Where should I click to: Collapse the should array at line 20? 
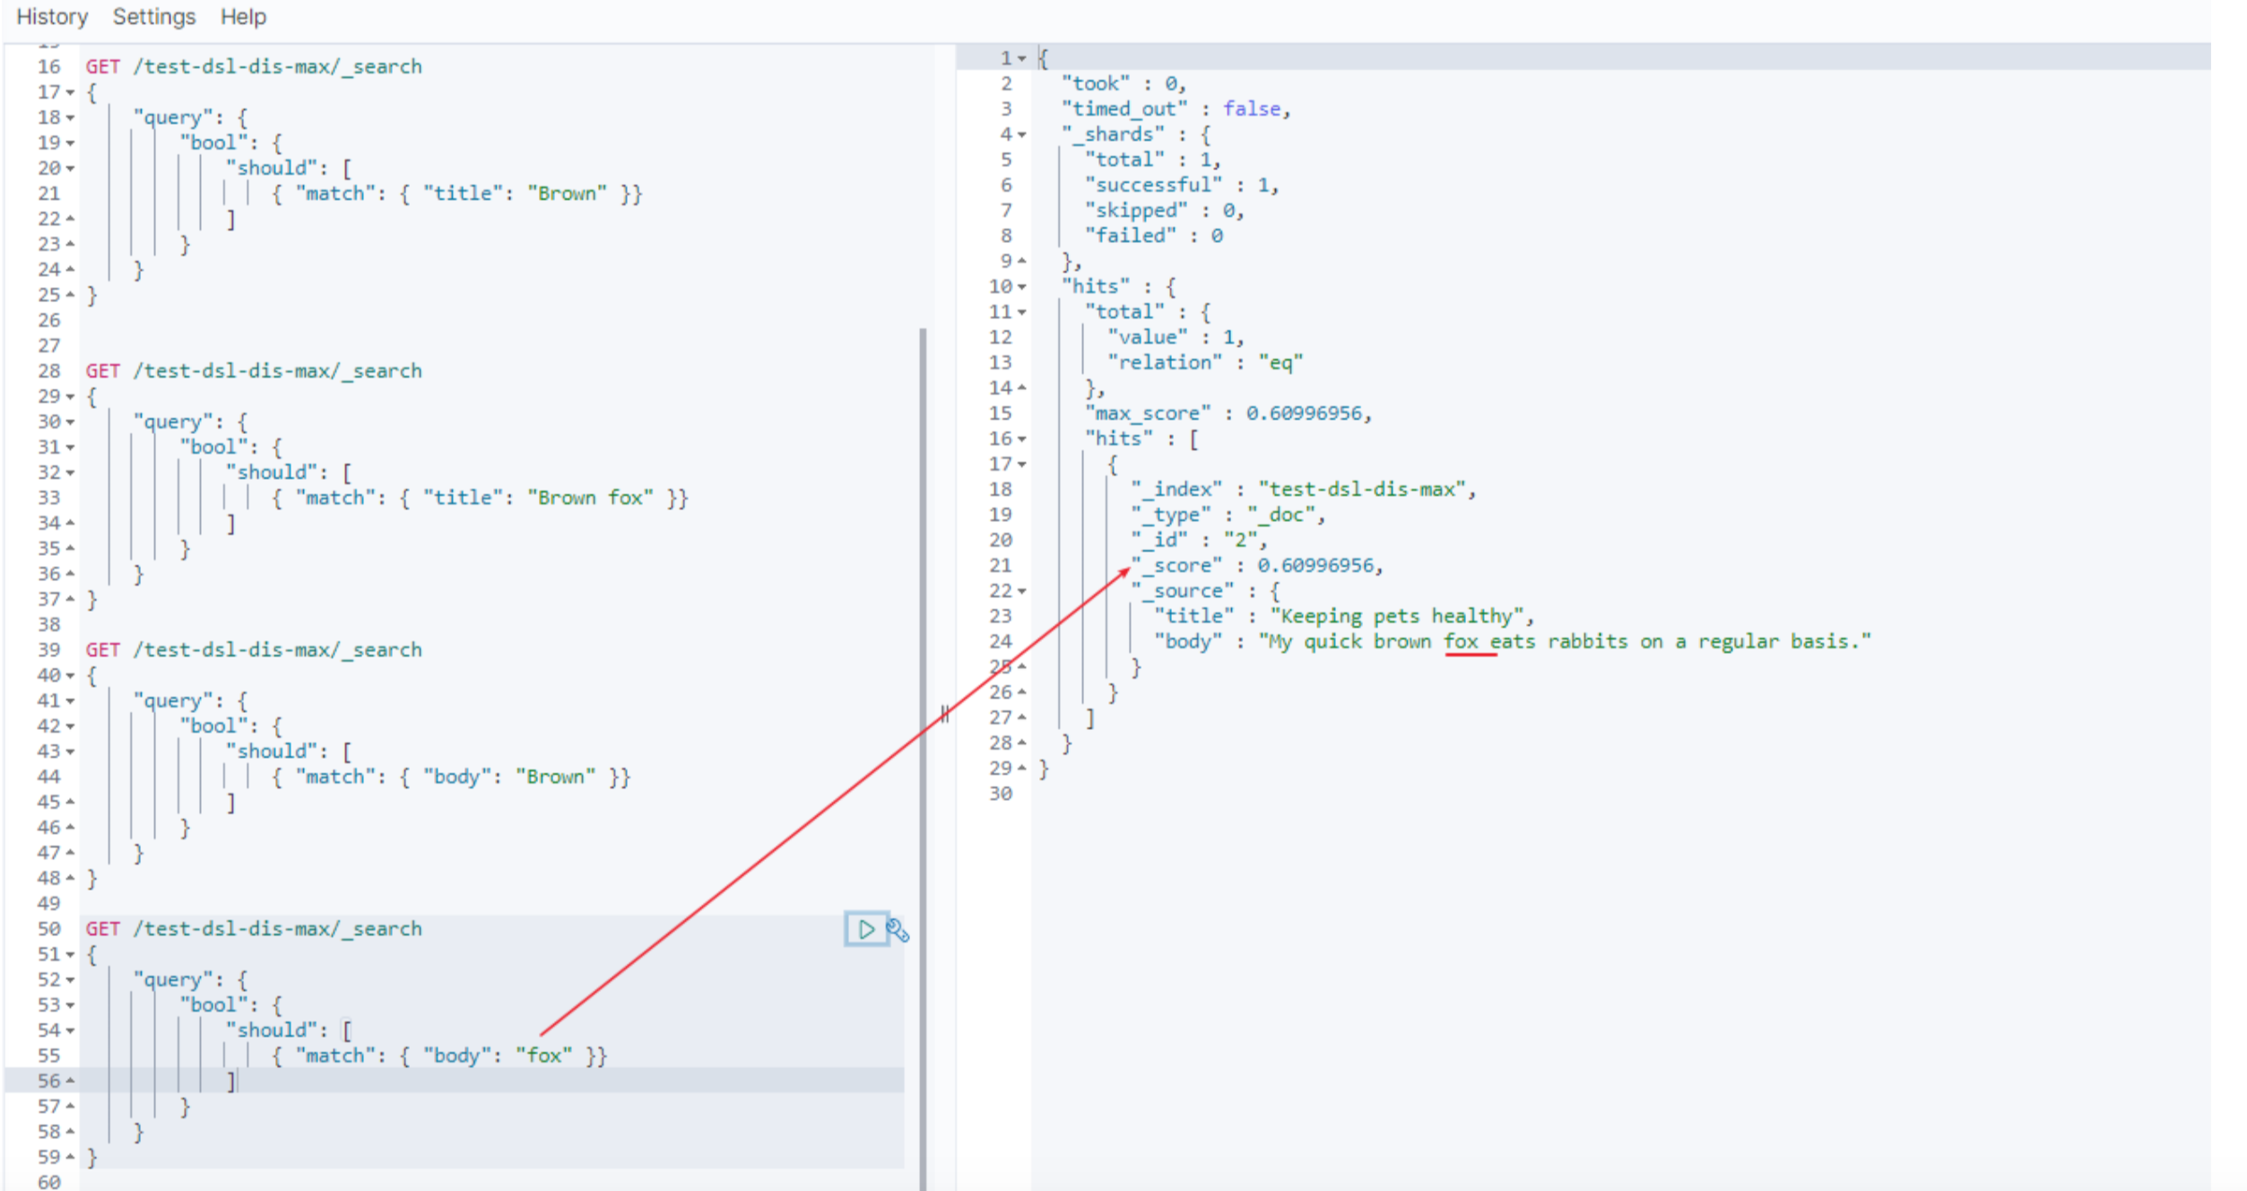[x=70, y=169]
